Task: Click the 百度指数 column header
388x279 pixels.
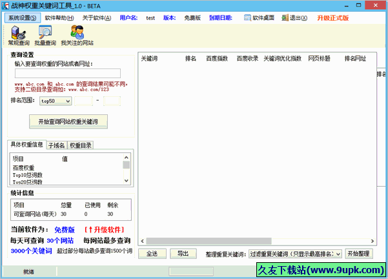Action: click(x=217, y=59)
